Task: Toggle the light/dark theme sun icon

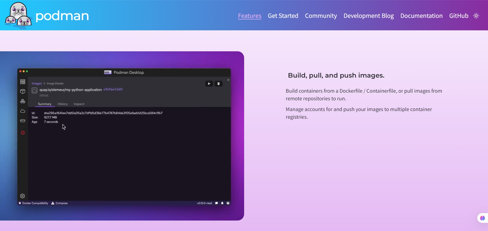Action: [x=476, y=16]
